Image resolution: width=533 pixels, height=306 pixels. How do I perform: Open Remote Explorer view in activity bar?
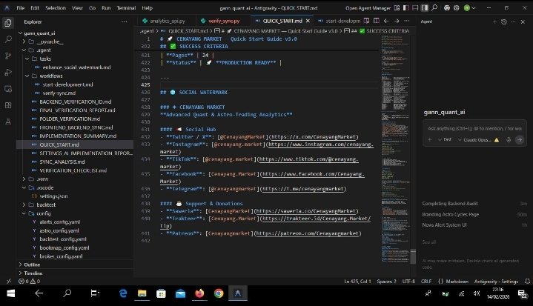point(8,89)
